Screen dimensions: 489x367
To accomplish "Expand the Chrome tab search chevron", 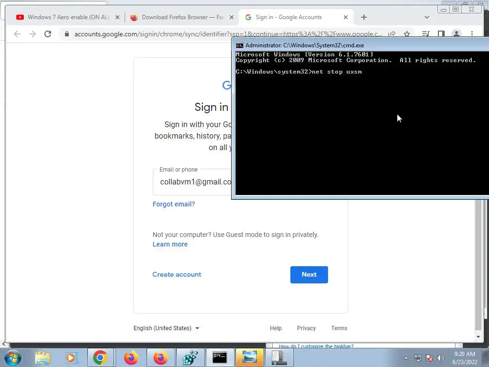I will pos(427,17).
